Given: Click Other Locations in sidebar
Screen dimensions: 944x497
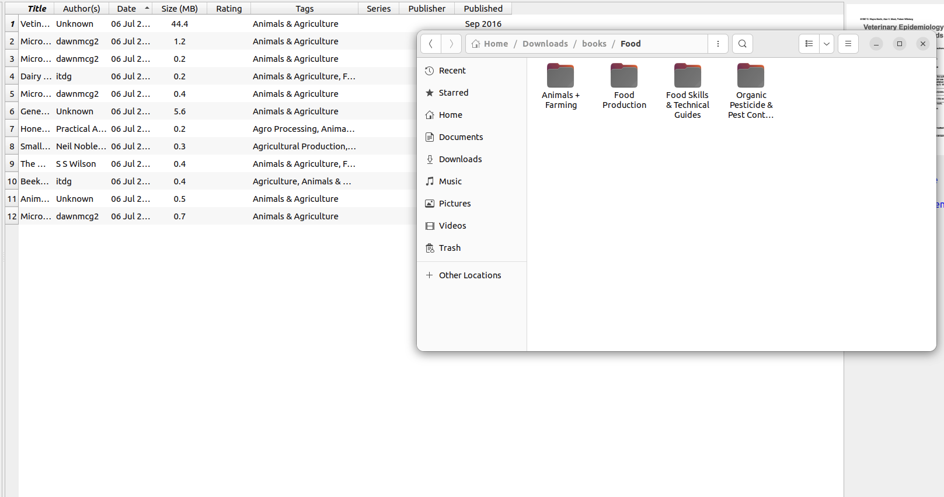Looking at the screenshot, I should [x=469, y=275].
